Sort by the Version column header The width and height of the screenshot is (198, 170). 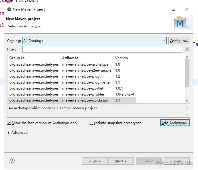125,58
